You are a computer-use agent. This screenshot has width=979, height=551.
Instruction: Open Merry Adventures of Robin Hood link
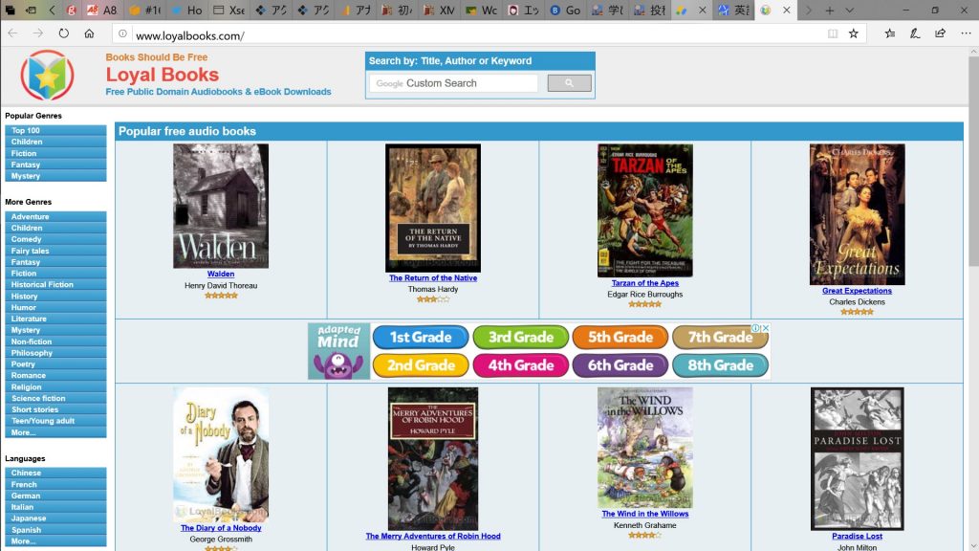pyautogui.click(x=433, y=536)
